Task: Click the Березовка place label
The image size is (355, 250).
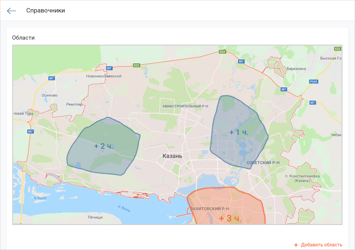Action: (x=296, y=69)
